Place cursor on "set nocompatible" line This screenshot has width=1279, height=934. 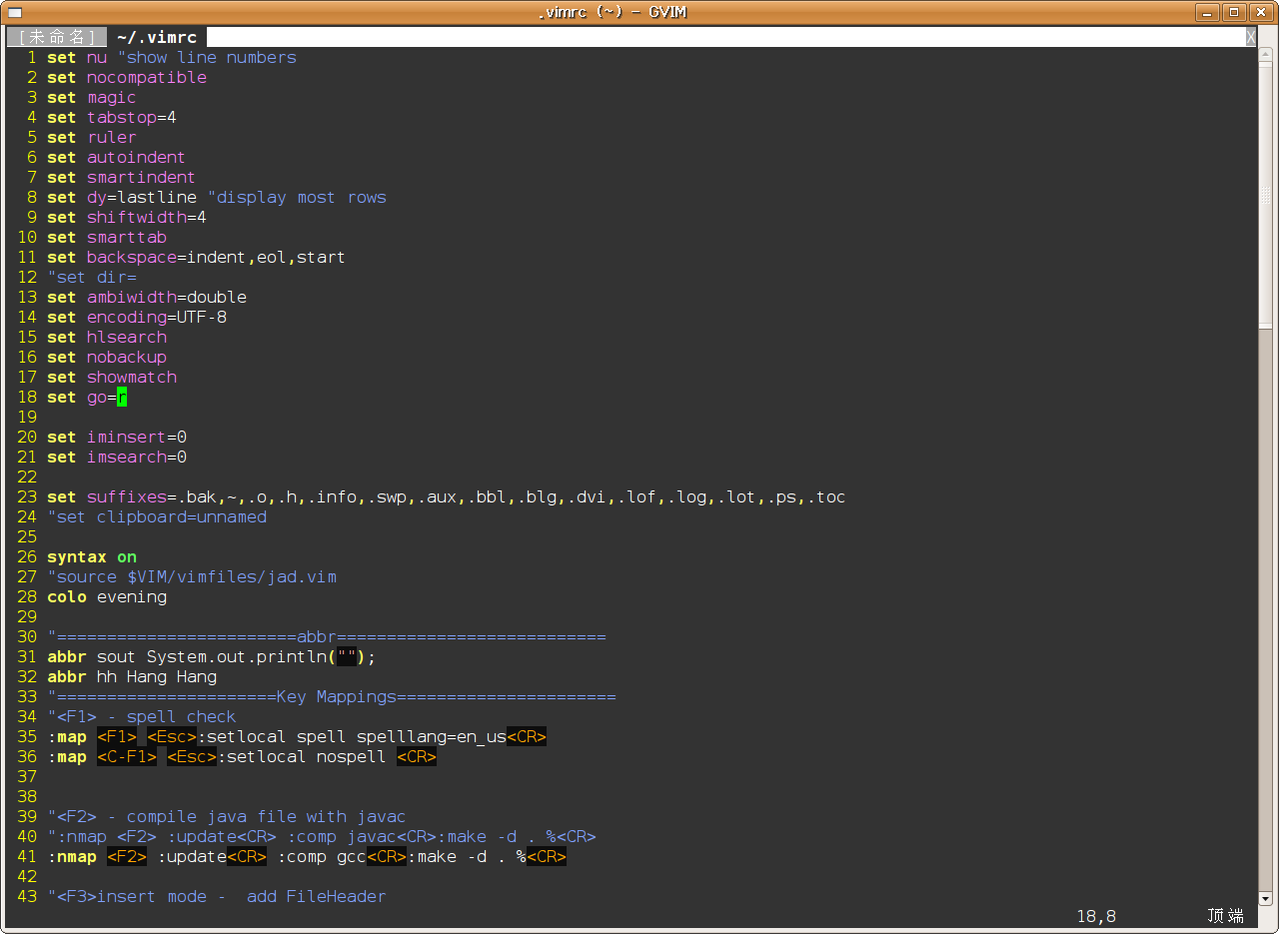(x=127, y=78)
